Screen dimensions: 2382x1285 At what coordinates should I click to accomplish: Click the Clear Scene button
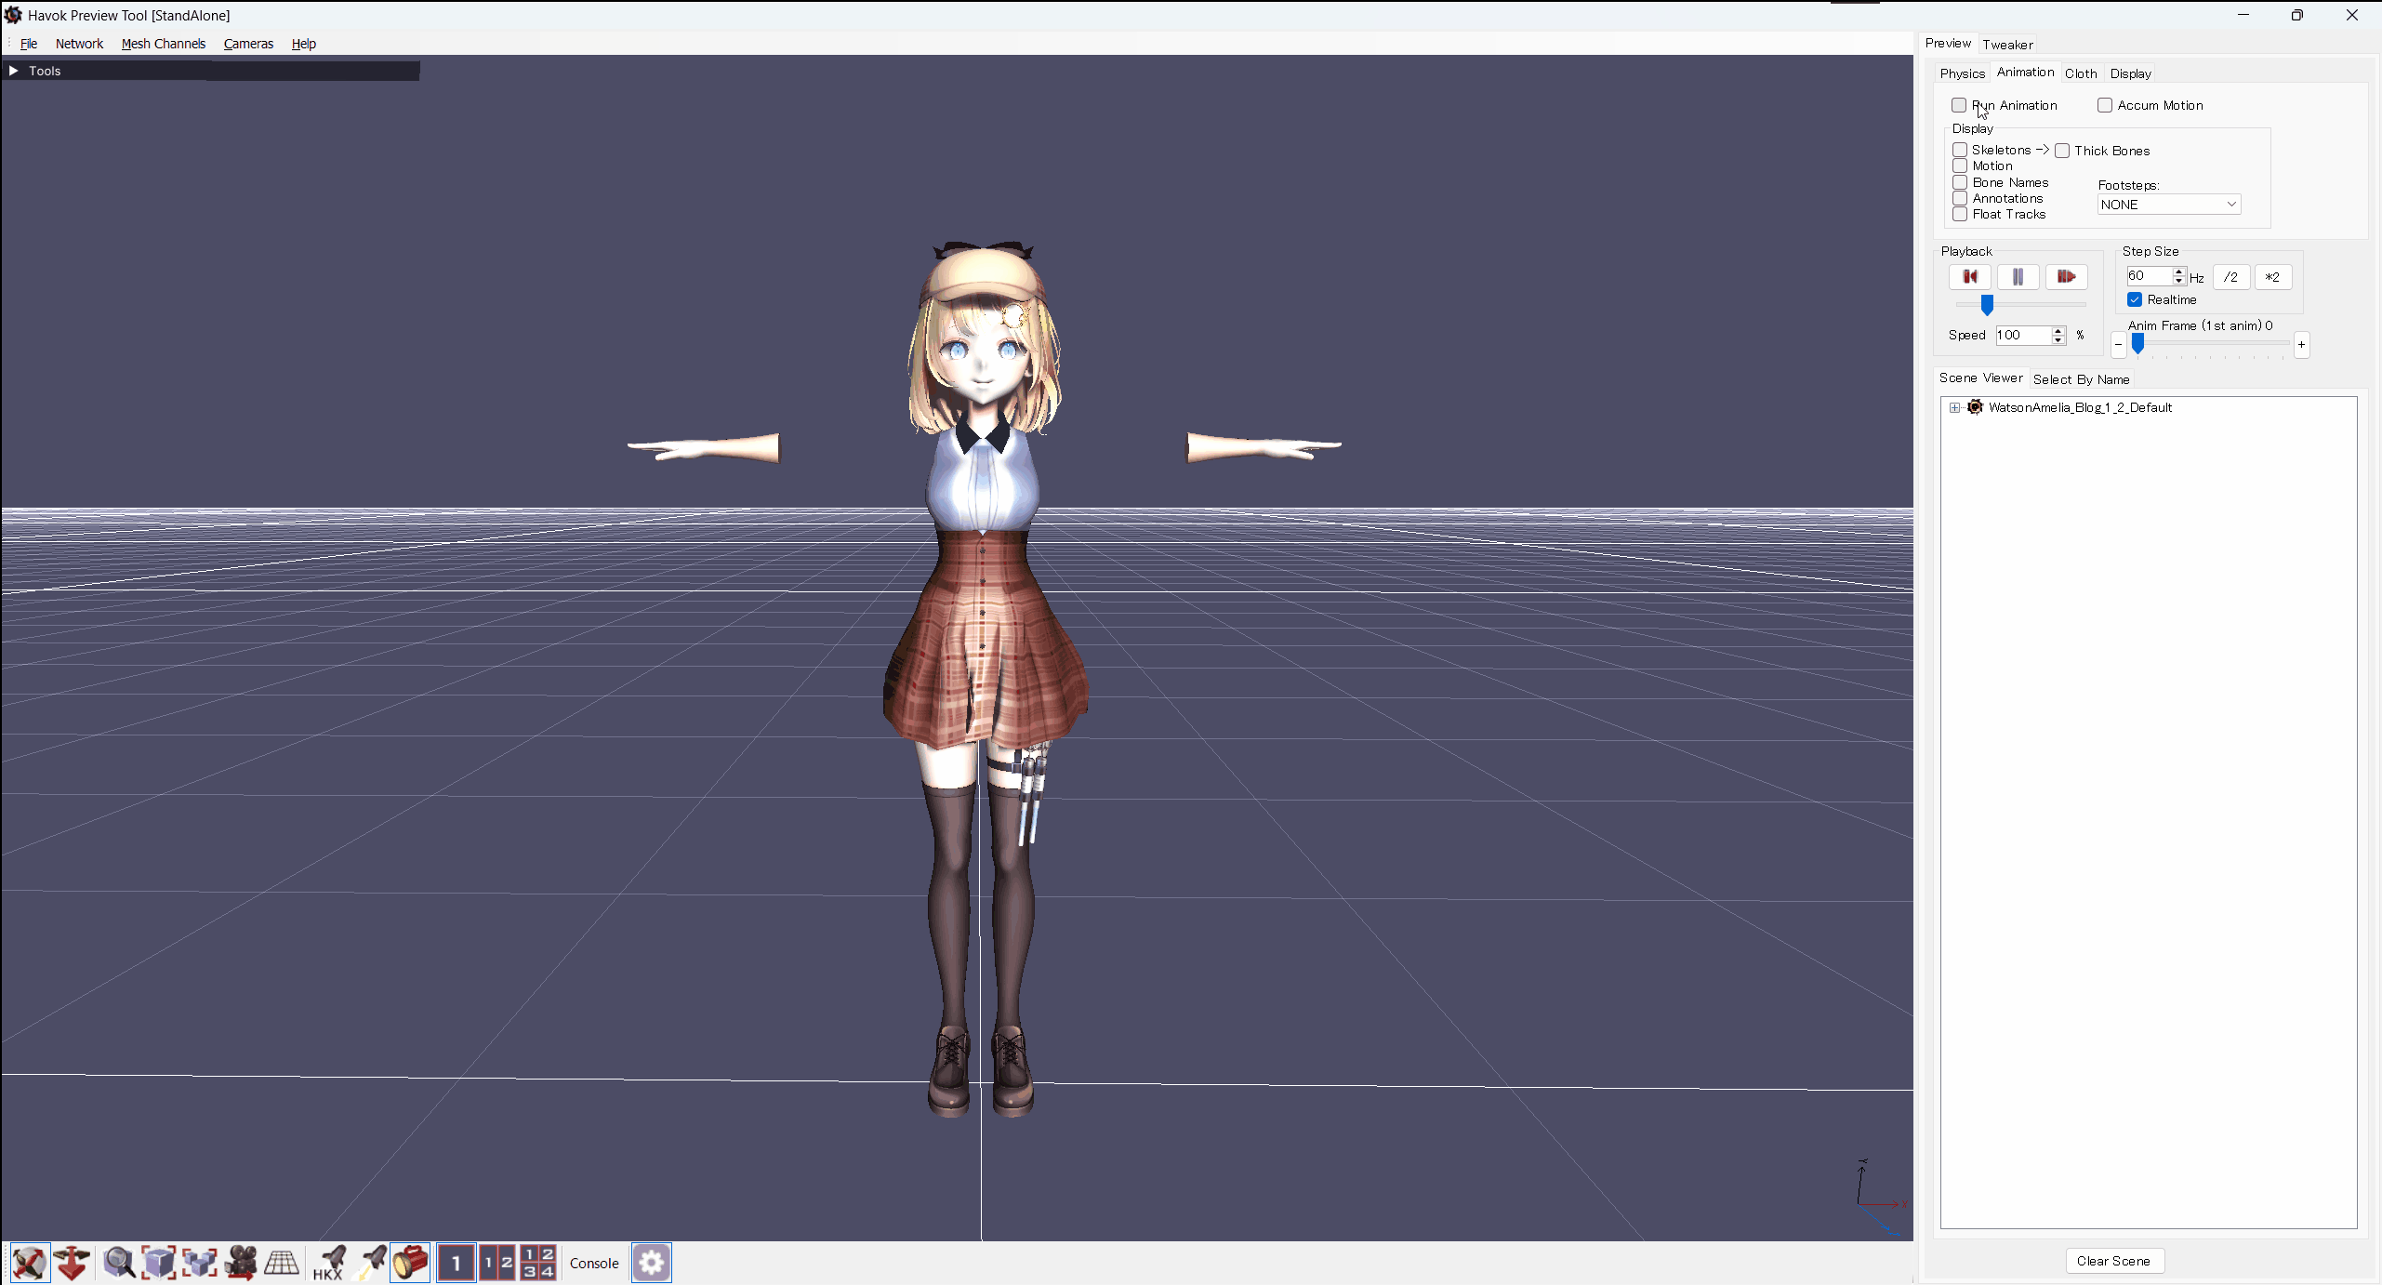tap(2113, 1261)
